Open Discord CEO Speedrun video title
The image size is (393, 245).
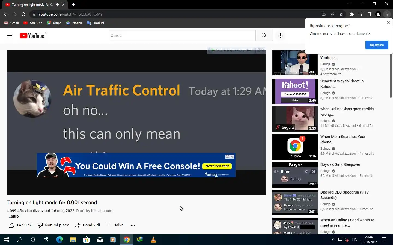pos(344,195)
